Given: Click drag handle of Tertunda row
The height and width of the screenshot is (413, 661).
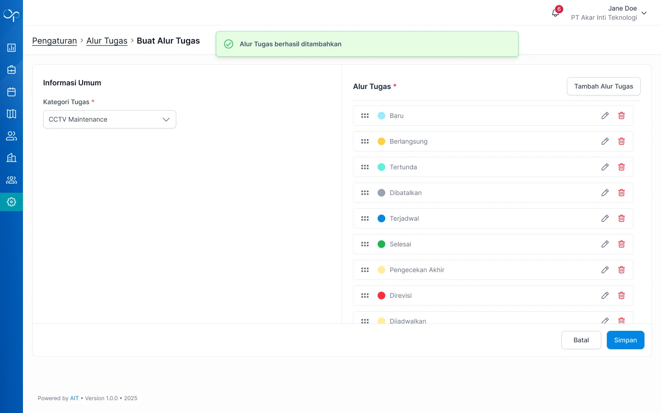Looking at the screenshot, I should [365, 167].
